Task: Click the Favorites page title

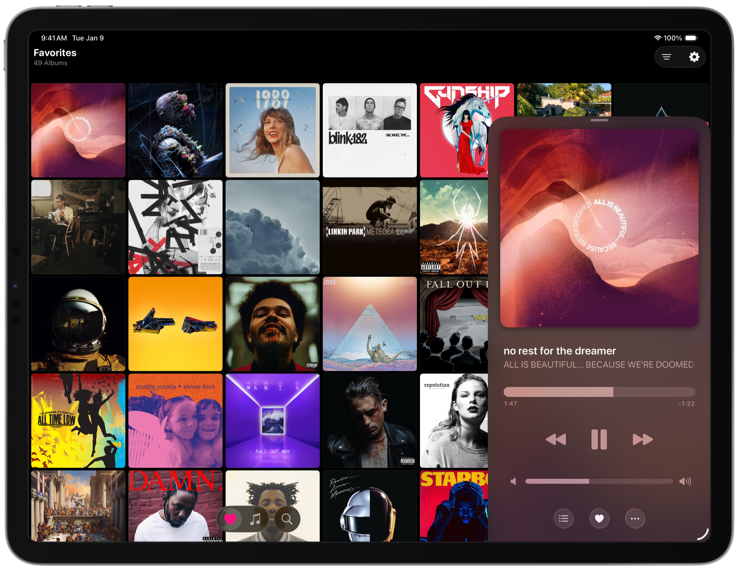Action: click(55, 53)
